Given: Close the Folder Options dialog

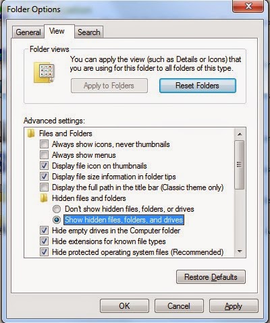Looking at the screenshot, I should [248, 6].
